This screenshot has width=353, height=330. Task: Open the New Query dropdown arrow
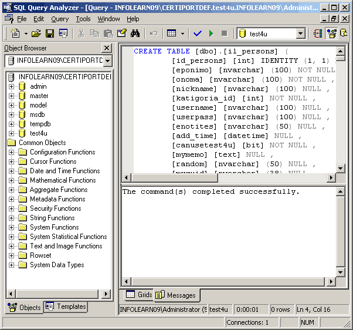click(x=26, y=33)
